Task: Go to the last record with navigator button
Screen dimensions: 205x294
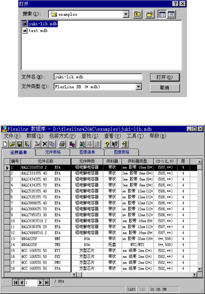Action: click(x=47, y=282)
